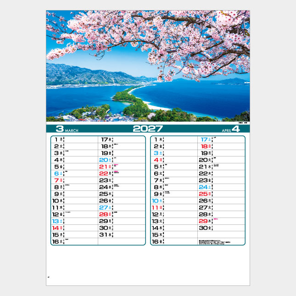Click the 2027 year heading
Image resolution: width=296 pixels, height=296 pixels.
(148, 128)
